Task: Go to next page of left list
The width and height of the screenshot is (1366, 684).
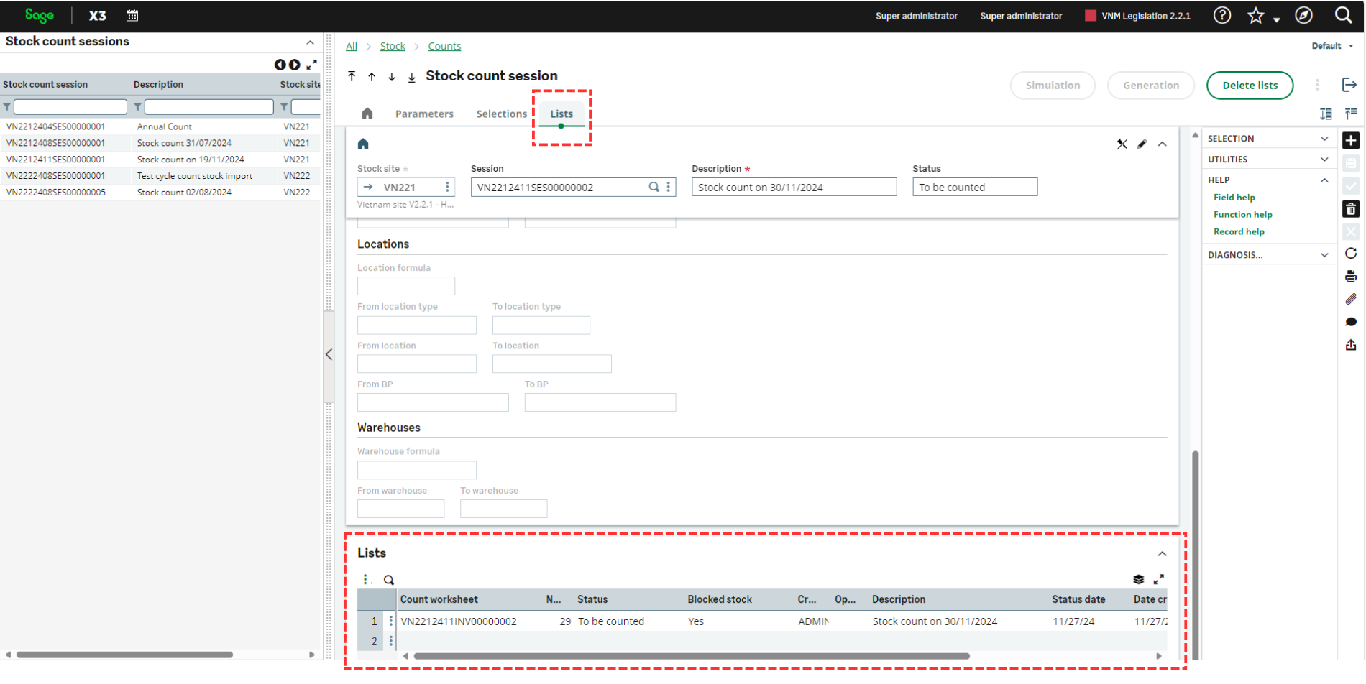Action: [x=295, y=65]
